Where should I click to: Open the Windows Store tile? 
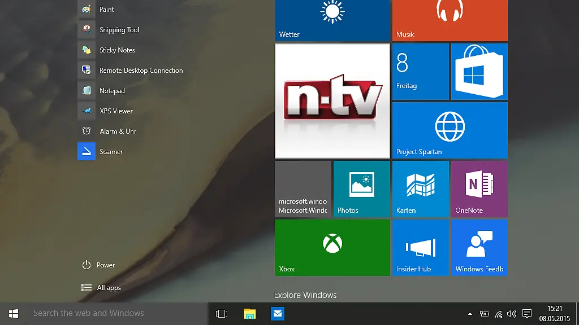click(x=479, y=71)
